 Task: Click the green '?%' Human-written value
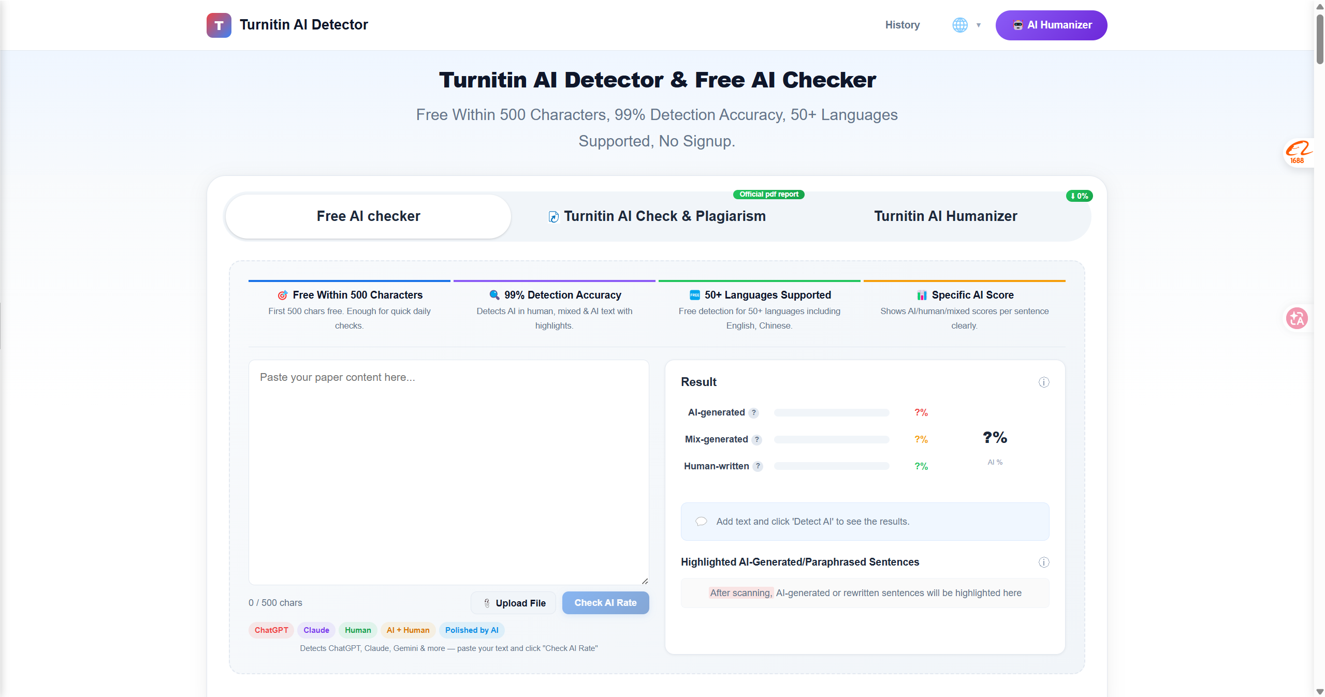[x=921, y=467]
